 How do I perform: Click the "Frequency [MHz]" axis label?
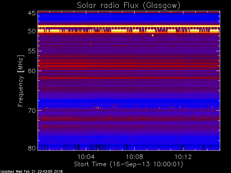tap(21, 81)
